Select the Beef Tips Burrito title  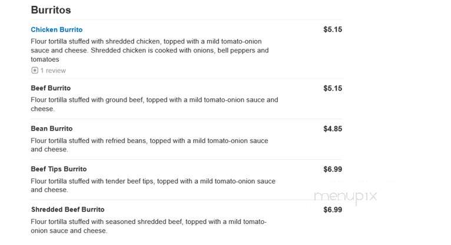pyautogui.click(x=59, y=169)
